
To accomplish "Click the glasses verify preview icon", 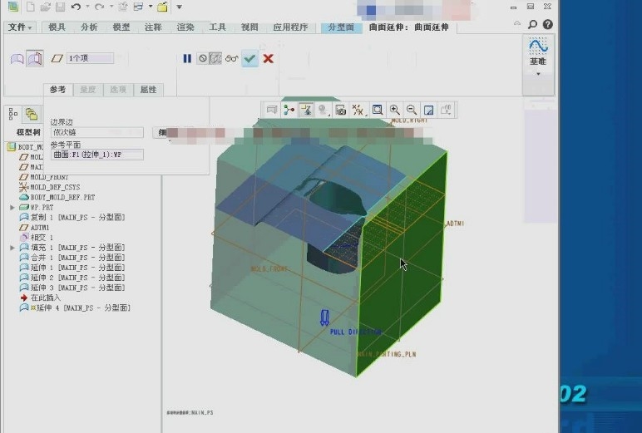I will tap(231, 58).
